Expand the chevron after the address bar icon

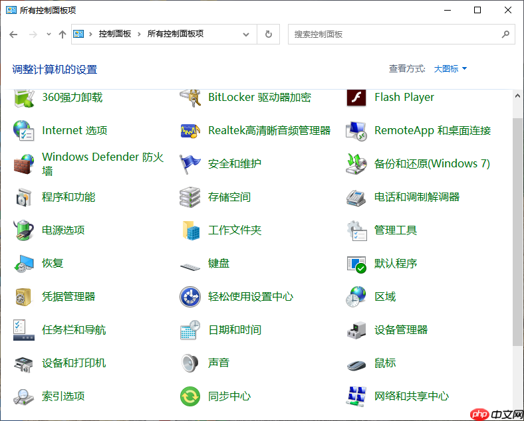click(x=90, y=34)
